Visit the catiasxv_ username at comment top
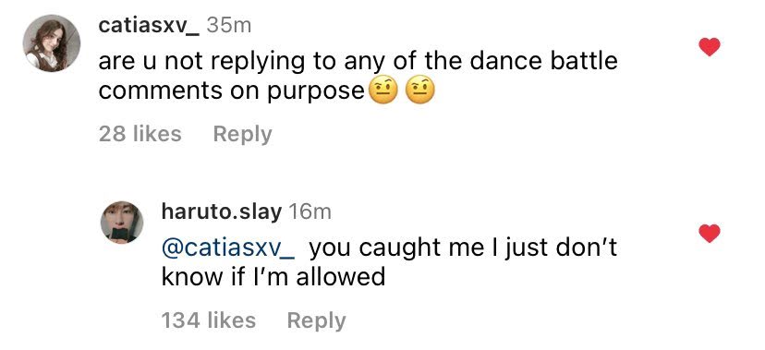The height and width of the screenshot is (350, 765). pyautogui.click(x=149, y=25)
